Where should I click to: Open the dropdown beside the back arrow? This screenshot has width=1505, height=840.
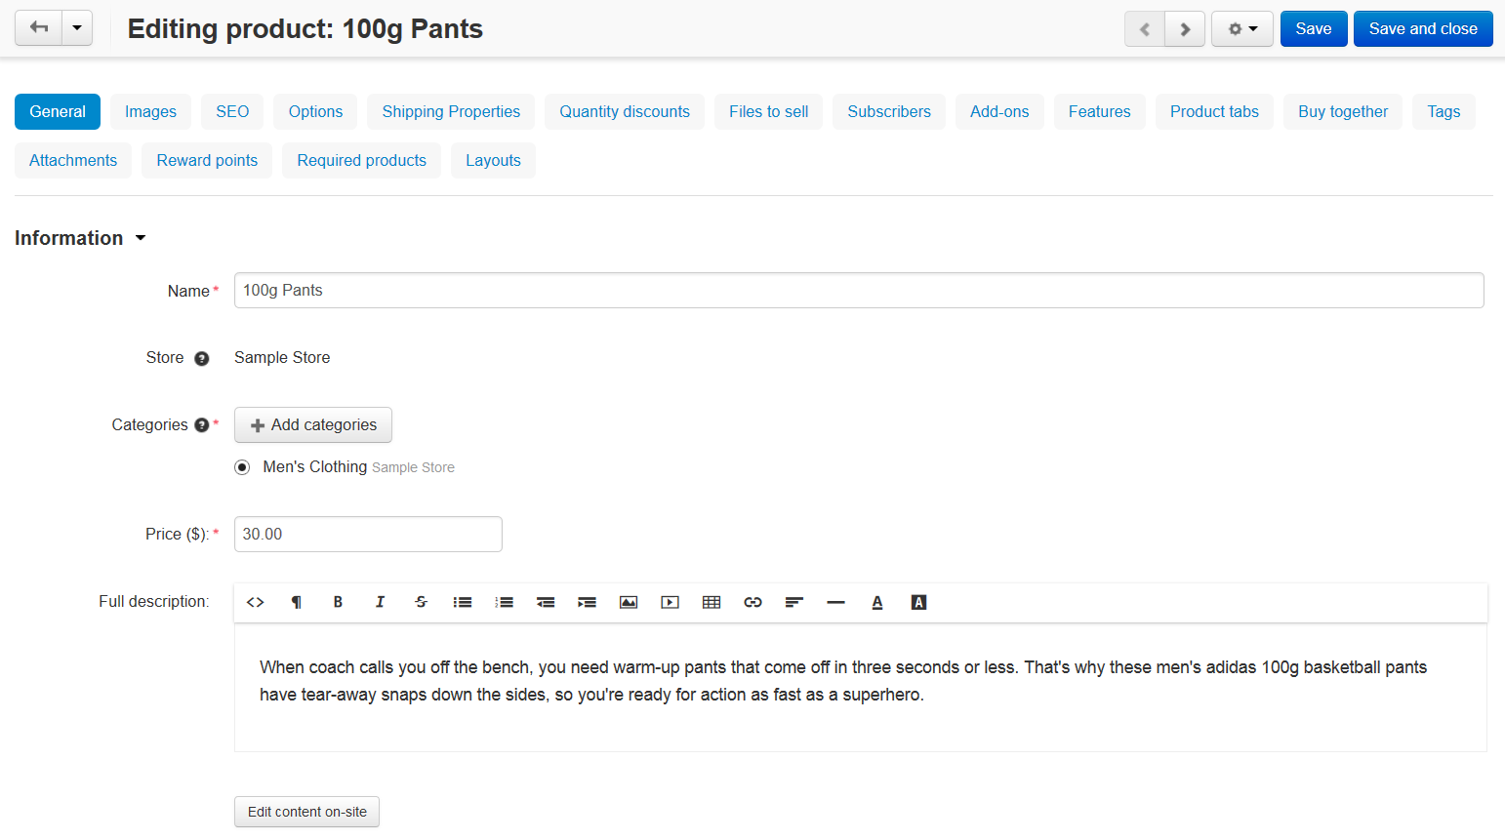77,28
